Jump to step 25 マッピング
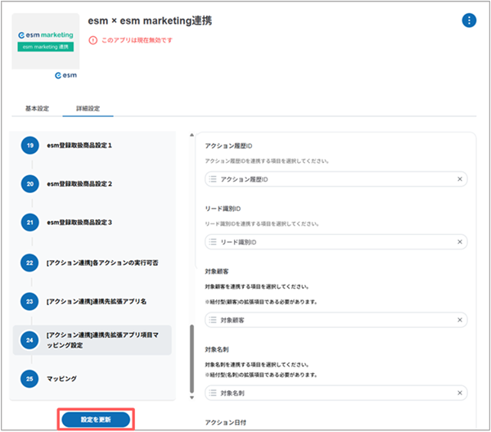Screen dimensions: 491x432 [61, 379]
